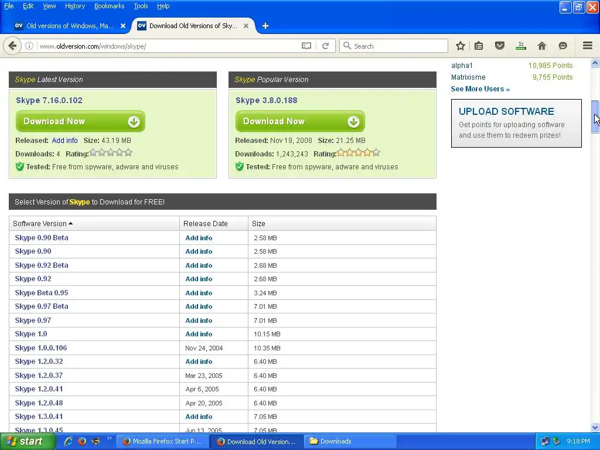
Task: Open the Hello chat smiley icon
Action: [562, 46]
